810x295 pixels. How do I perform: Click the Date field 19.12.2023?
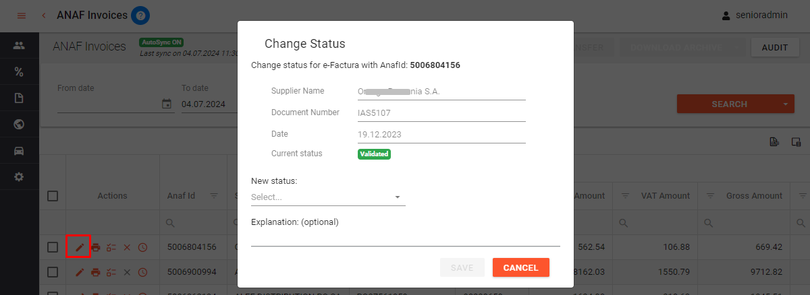441,134
